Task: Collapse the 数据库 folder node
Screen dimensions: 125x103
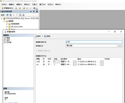Action: (x=4, y=21)
